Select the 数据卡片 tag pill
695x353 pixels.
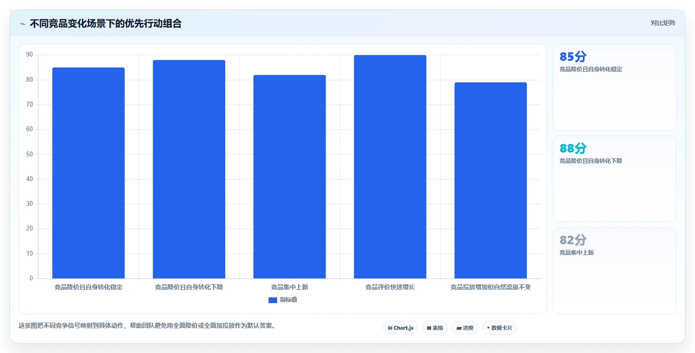point(500,328)
